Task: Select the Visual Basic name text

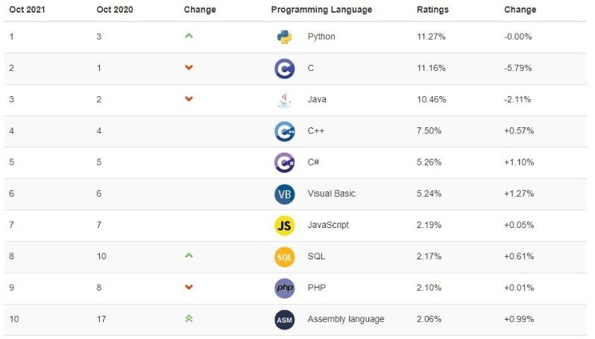Action: (x=332, y=194)
